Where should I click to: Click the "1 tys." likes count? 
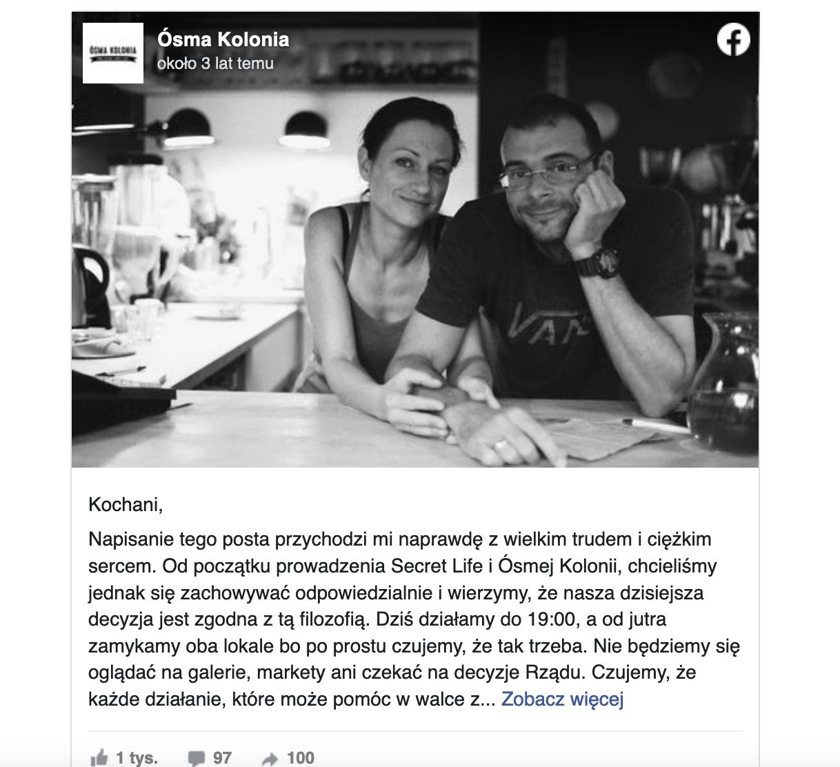[137, 758]
